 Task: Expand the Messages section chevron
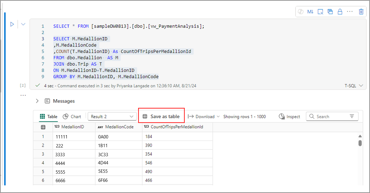37,101
